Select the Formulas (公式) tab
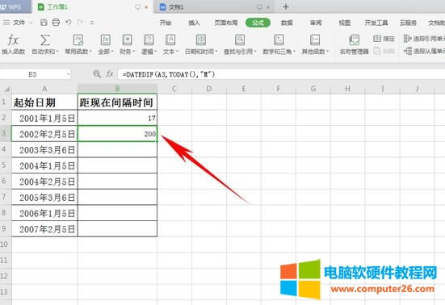 (x=258, y=23)
